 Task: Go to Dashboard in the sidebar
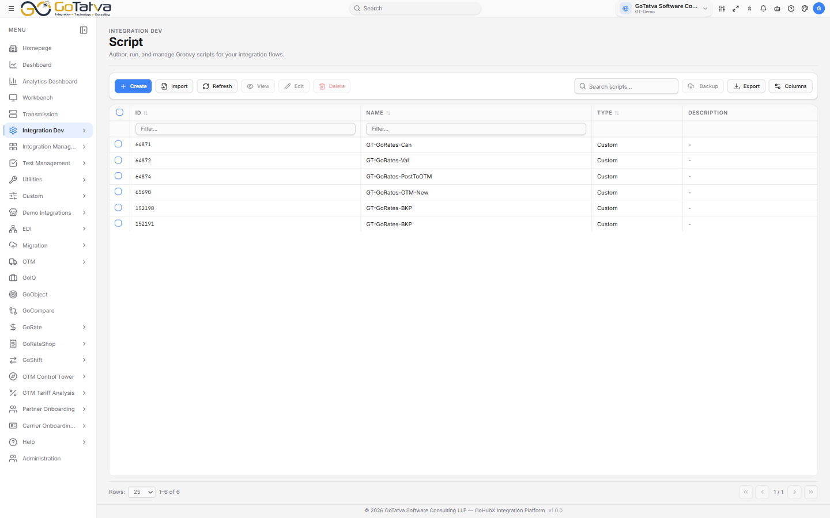click(48, 65)
